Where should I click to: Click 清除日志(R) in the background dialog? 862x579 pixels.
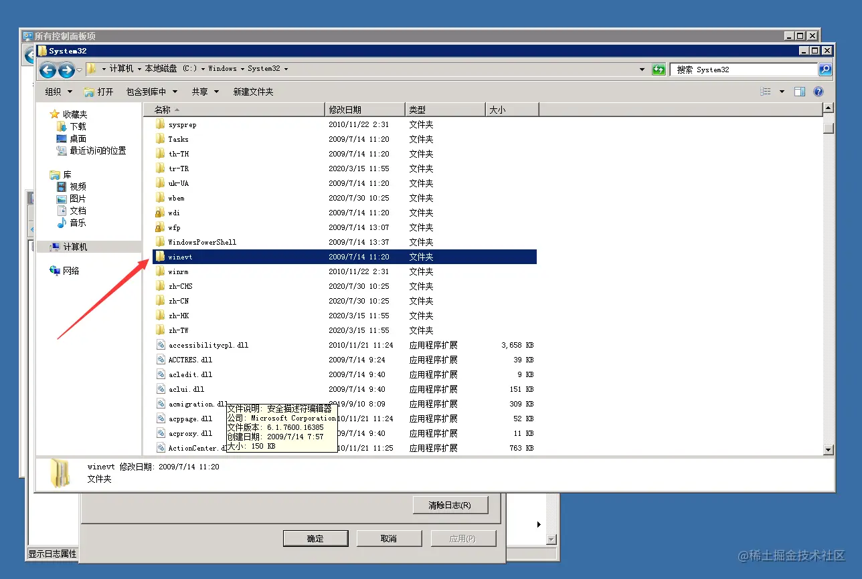coord(450,505)
